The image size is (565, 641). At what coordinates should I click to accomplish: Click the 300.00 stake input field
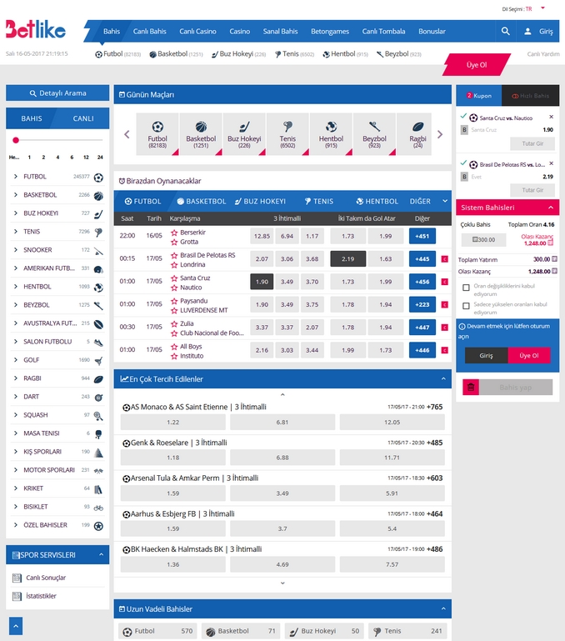click(x=483, y=239)
